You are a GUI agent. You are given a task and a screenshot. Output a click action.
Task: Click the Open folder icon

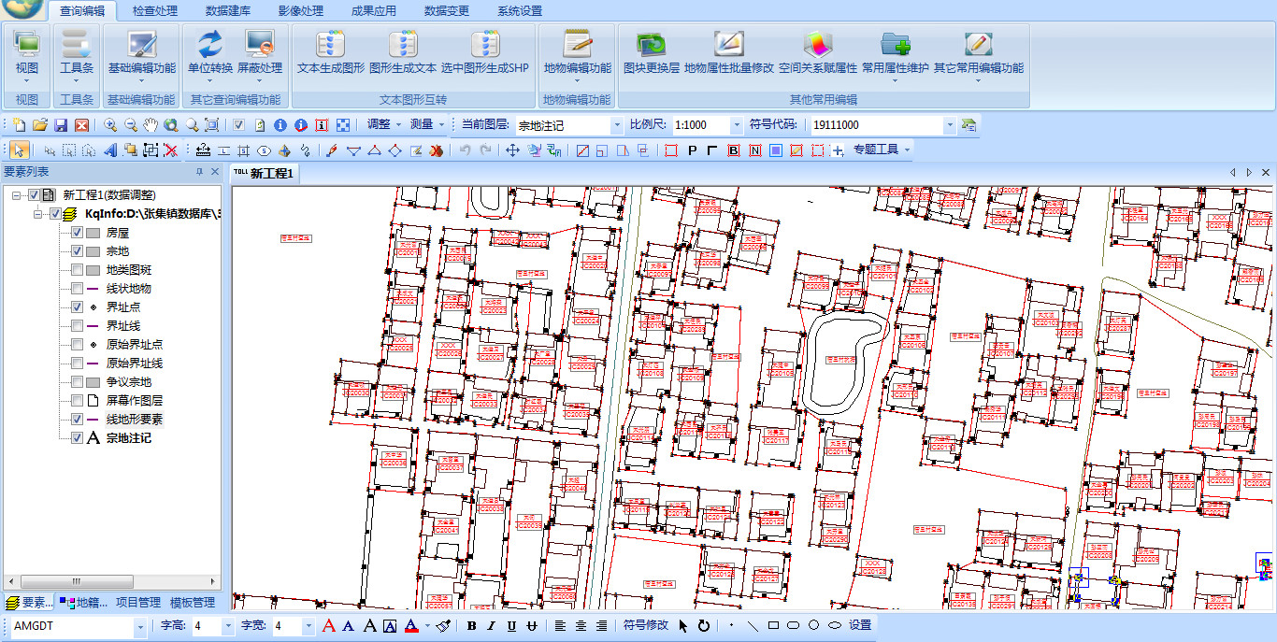click(x=40, y=125)
